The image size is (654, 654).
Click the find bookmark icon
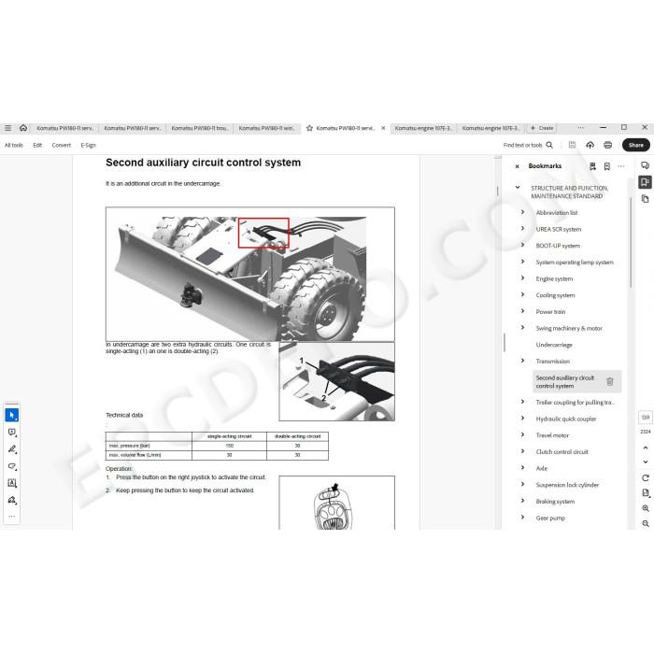point(592,166)
